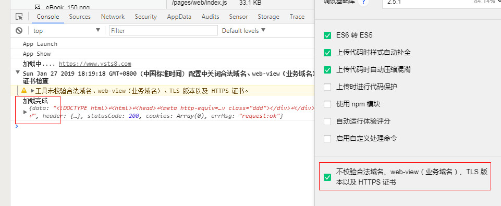Clear the console with the ban icon
Viewport: 501px width, 206px height.
coord(19,31)
